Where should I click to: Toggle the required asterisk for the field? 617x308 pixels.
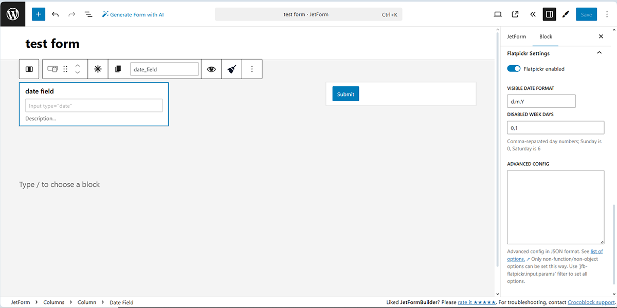98,69
